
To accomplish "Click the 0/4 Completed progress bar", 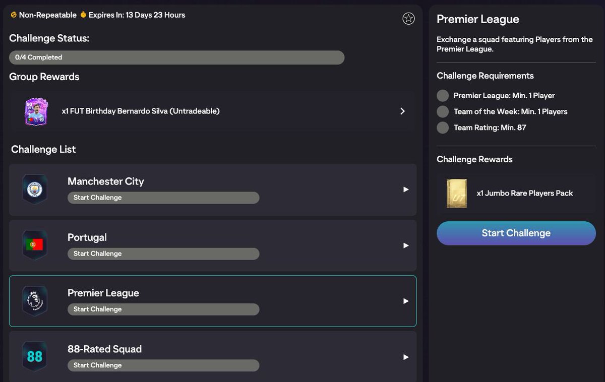I will (x=176, y=57).
